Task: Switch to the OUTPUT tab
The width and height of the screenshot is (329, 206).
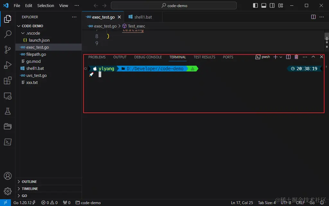Action: click(120, 57)
